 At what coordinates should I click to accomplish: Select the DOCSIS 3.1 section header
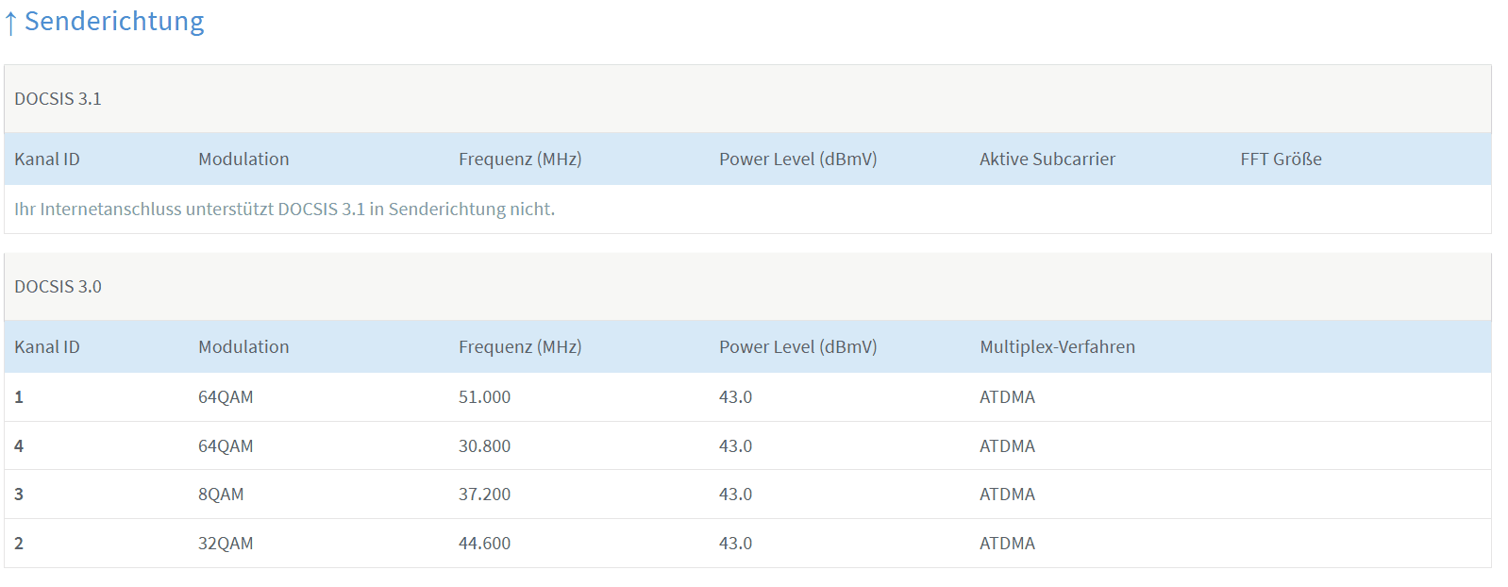point(58,99)
